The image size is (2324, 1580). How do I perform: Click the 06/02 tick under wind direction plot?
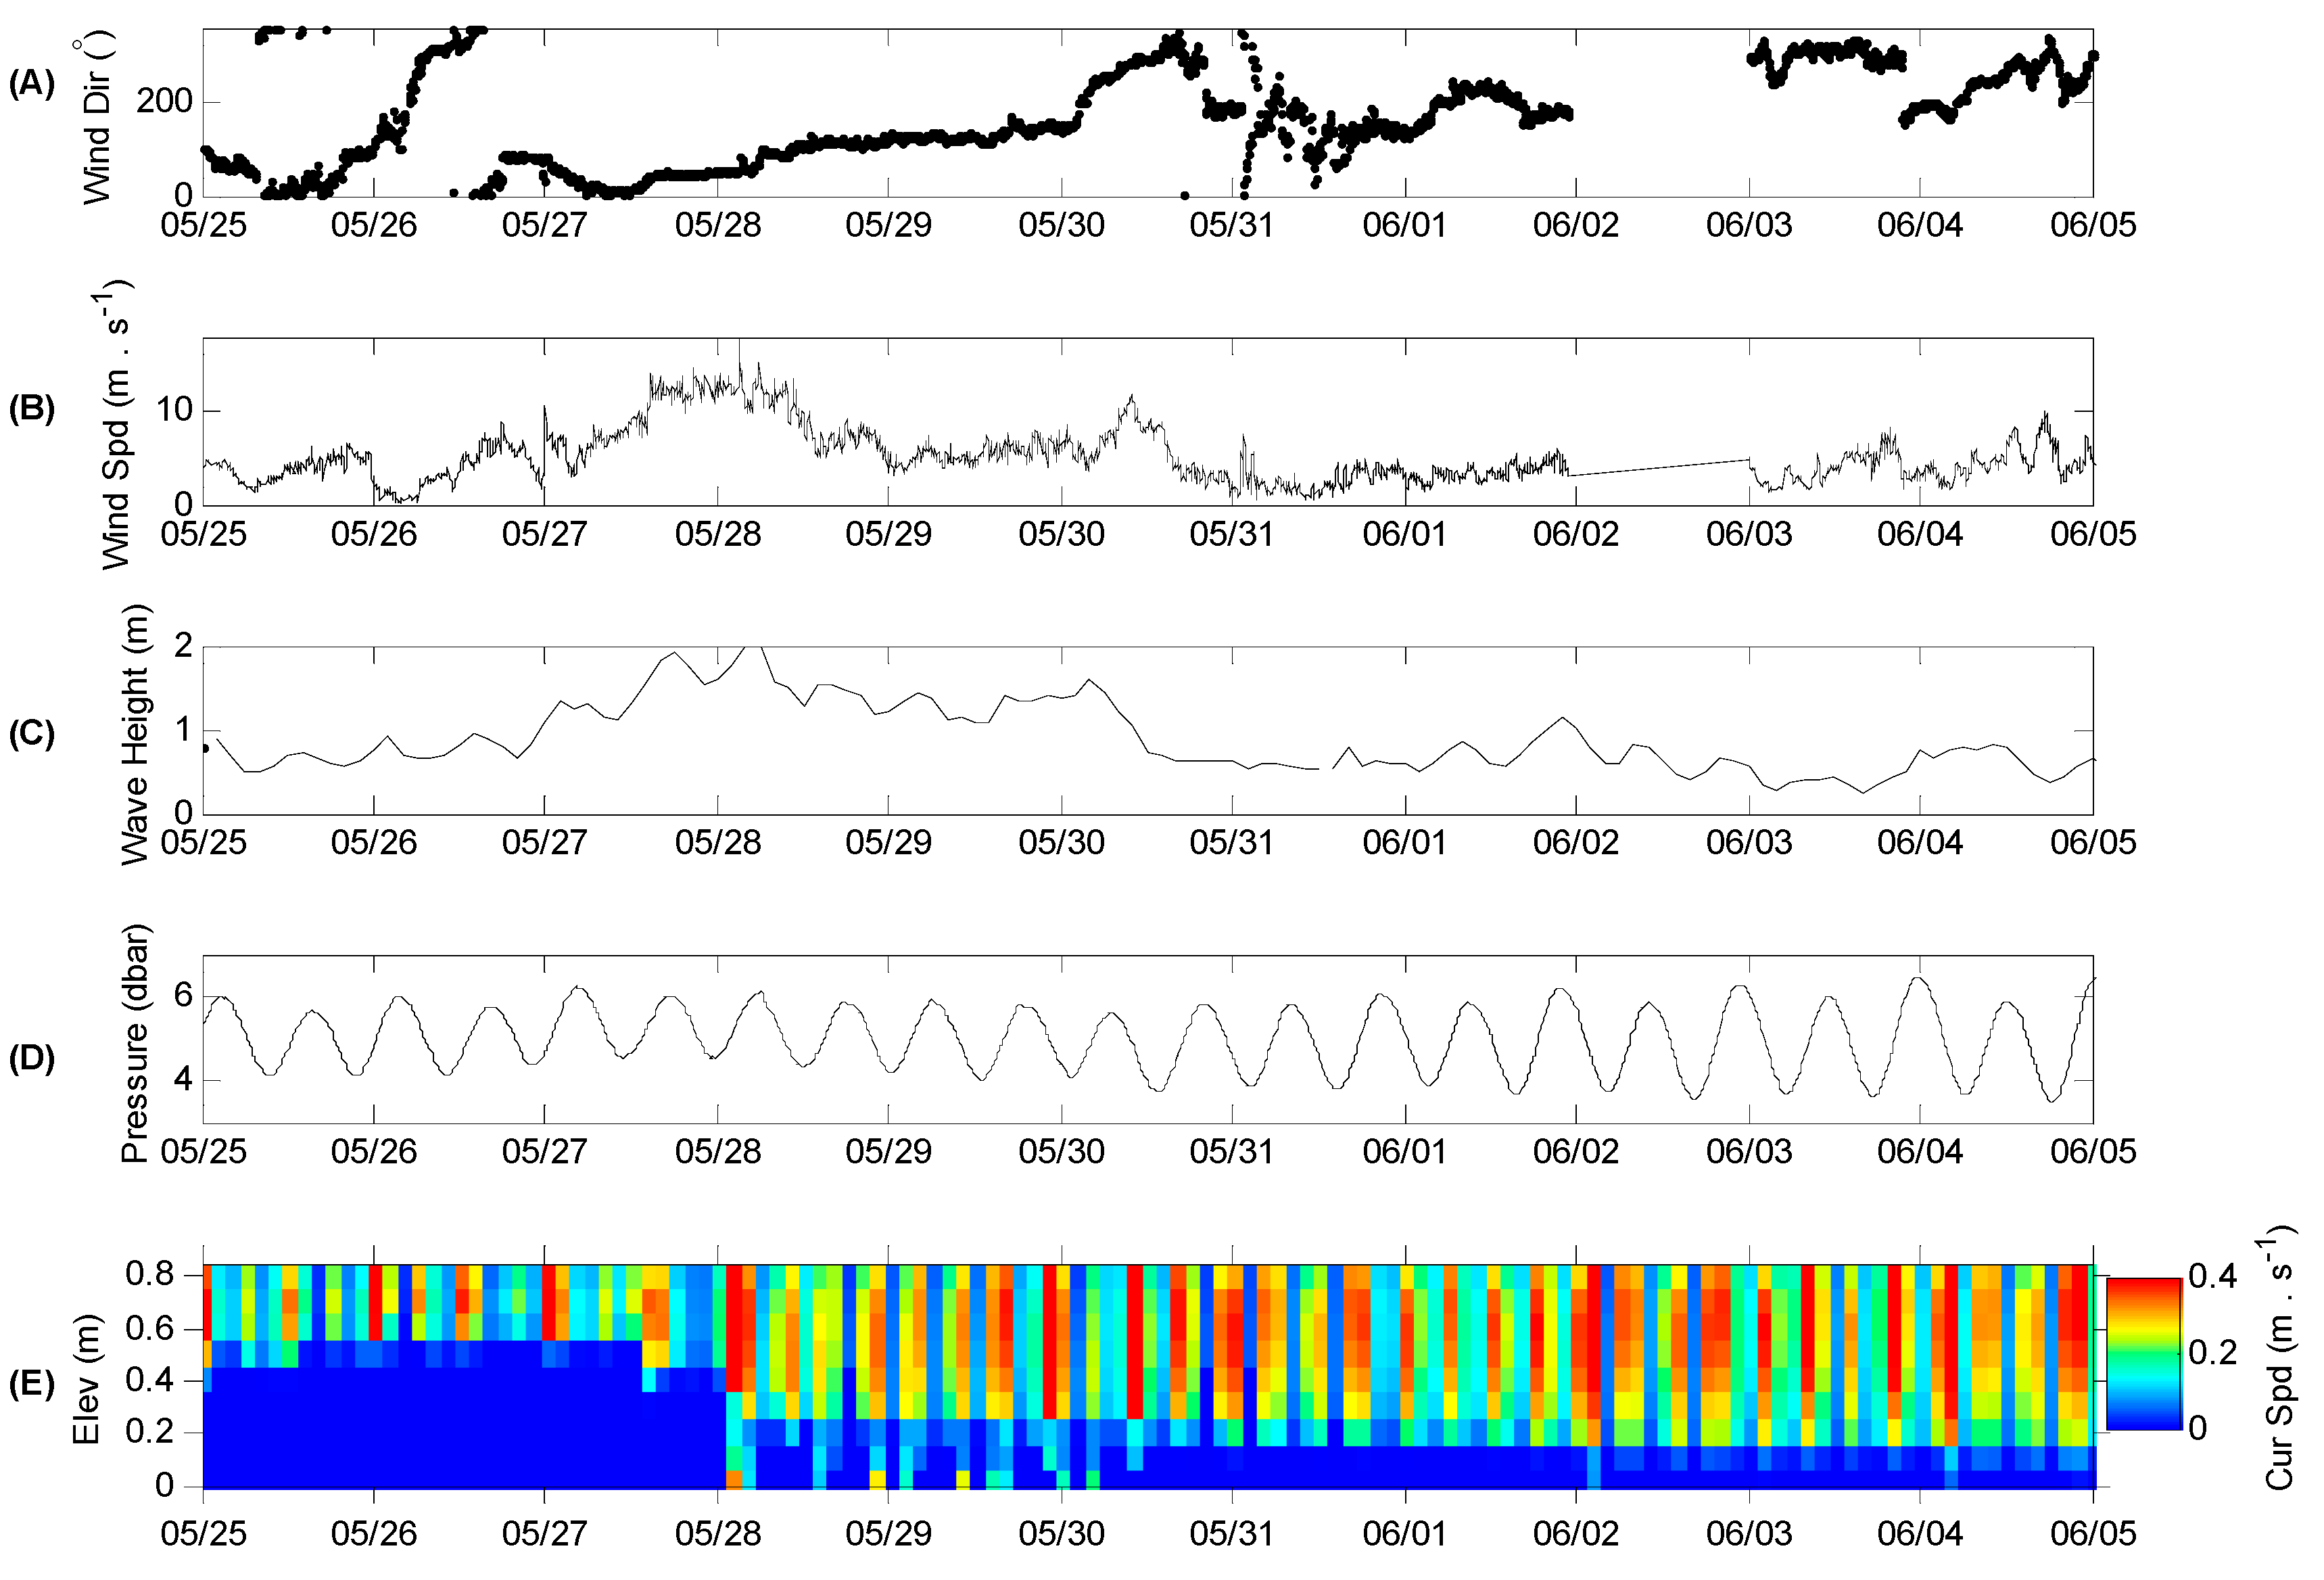coord(1575,225)
